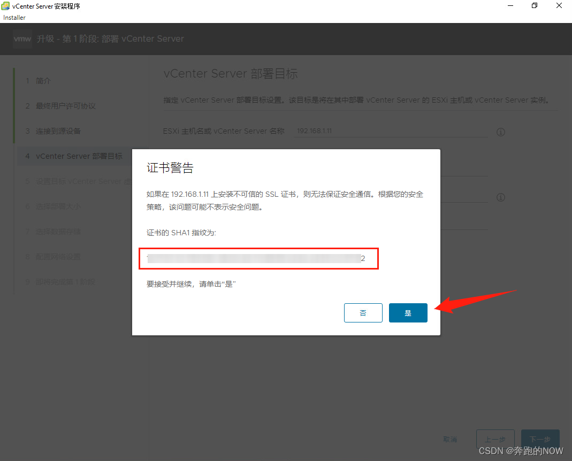This screenshot has width=572, height=461.
Task: Click the 证书的 SHA1 指纹为 label
Action: 181,233
